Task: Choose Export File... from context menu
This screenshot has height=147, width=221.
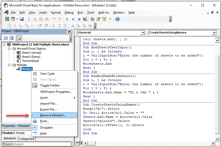Action: tap(54, 109)
